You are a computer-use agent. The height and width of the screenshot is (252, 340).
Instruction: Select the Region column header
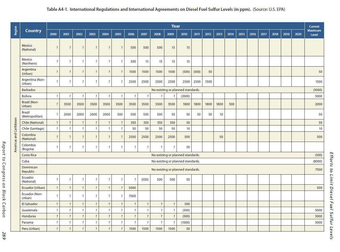15,31
